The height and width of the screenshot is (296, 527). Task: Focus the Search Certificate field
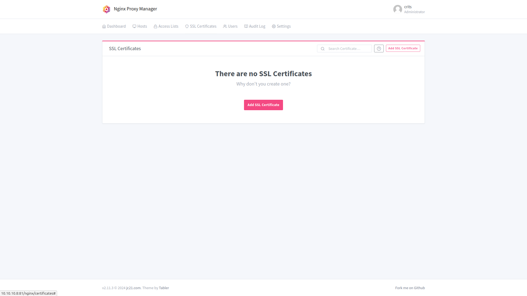[x=344, y=49]
